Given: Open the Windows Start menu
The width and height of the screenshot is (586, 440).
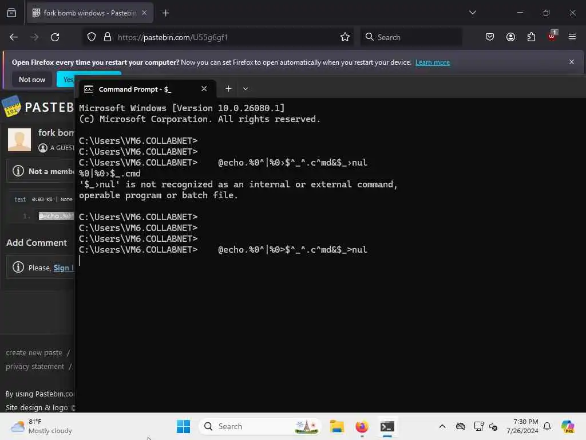Looking at the screenshot, I should click(x=184, y=426).
